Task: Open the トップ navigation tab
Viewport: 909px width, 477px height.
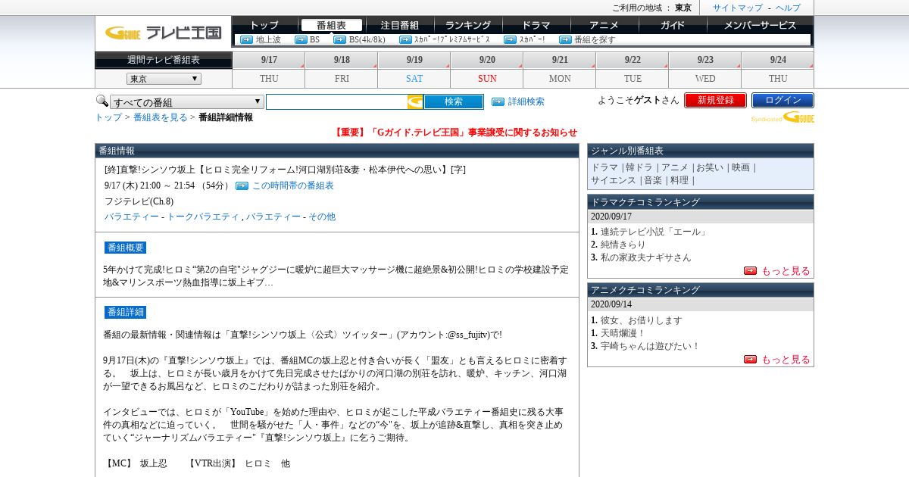Action: tap(264, 25)
